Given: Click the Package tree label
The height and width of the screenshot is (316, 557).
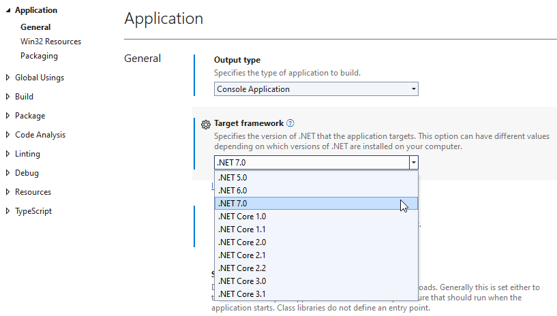Looking at the screenshot, I should coord(30,116).
